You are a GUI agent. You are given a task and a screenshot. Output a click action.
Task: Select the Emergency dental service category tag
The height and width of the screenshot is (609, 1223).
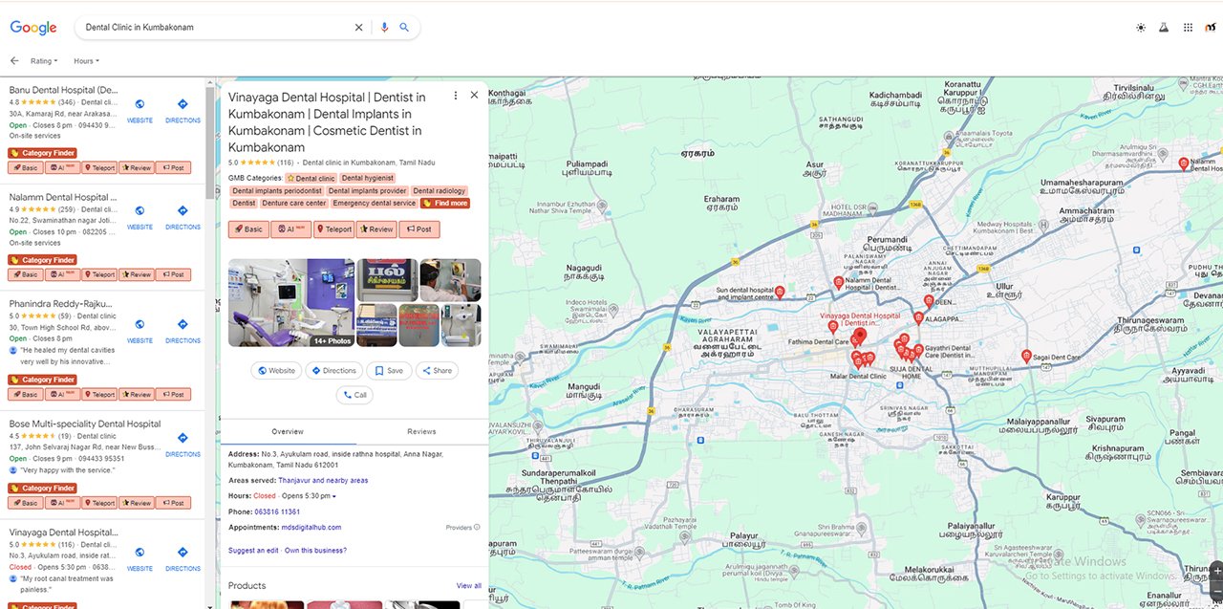tap(375, 203)
